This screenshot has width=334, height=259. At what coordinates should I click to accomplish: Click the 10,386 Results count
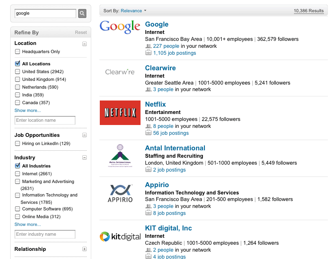309,11
